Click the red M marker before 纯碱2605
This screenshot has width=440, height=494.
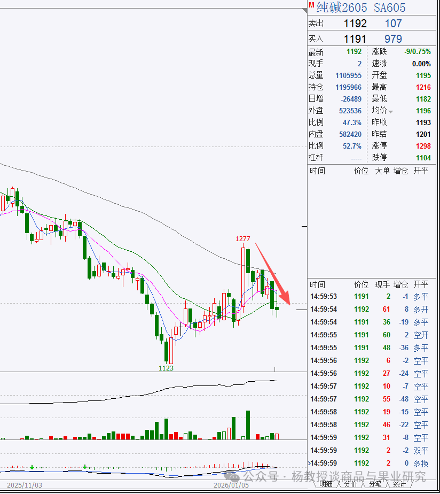click(x=311, y=5)
